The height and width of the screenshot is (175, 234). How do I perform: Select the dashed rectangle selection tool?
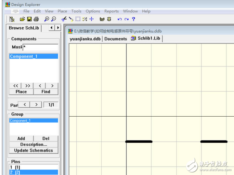point(78,19)
